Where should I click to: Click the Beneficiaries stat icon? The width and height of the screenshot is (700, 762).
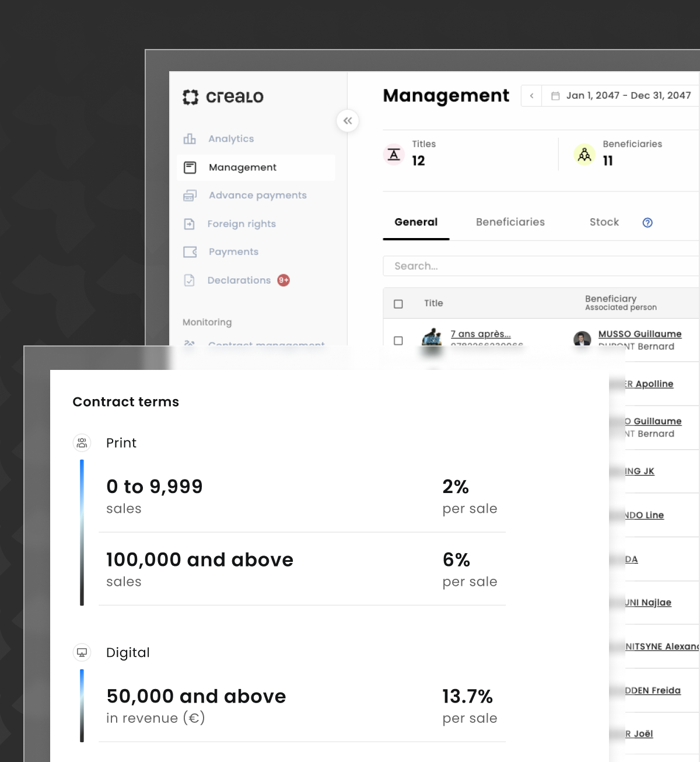pyautogui.click(x=584, y=155)
